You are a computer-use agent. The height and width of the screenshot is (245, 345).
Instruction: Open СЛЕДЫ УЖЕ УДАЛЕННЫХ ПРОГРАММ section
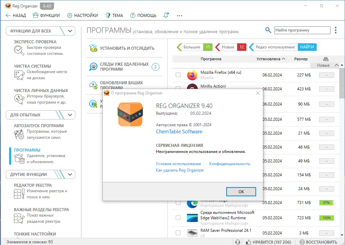click(124, 67)
